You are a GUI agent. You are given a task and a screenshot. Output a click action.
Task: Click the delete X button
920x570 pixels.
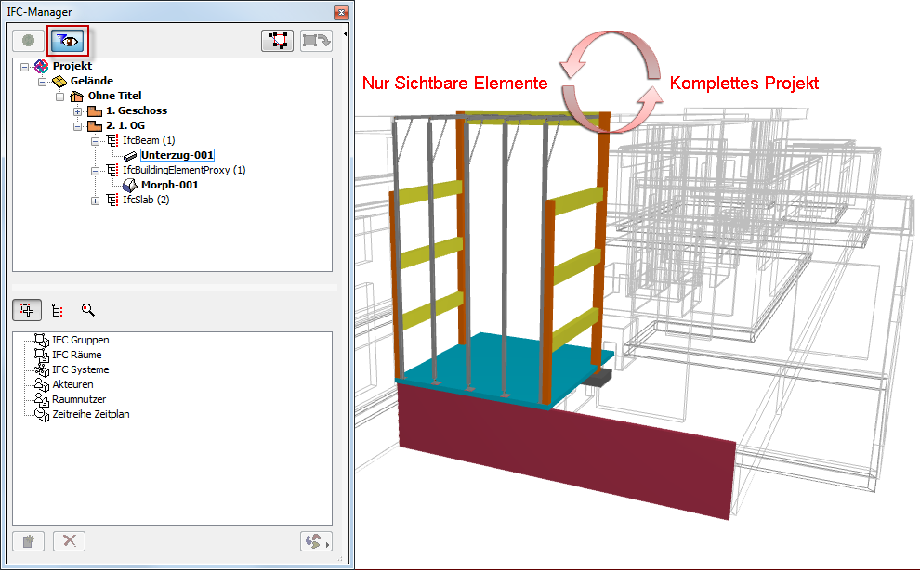click(x=70, y=540)
